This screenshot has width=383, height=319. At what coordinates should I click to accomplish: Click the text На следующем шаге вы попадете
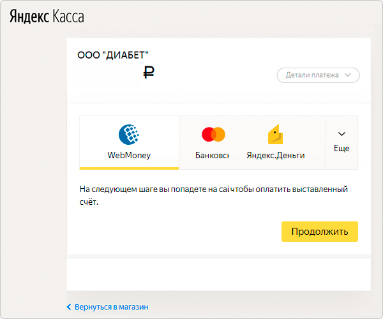click(x=143, y=189)
